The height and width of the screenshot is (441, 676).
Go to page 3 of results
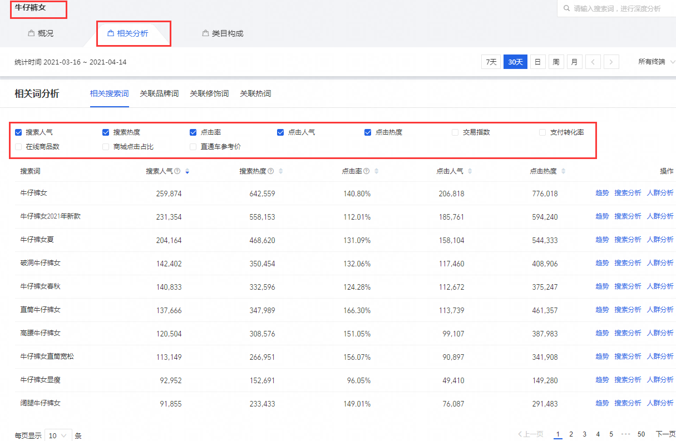[584, 434]
